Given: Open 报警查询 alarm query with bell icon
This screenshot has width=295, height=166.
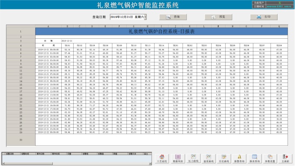Looking at the screenshot, I should tap(239, 158).
